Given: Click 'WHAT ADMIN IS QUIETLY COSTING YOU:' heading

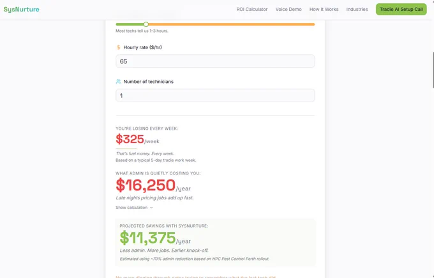Looking at the screenshot, I should click(x=158, y=173).
